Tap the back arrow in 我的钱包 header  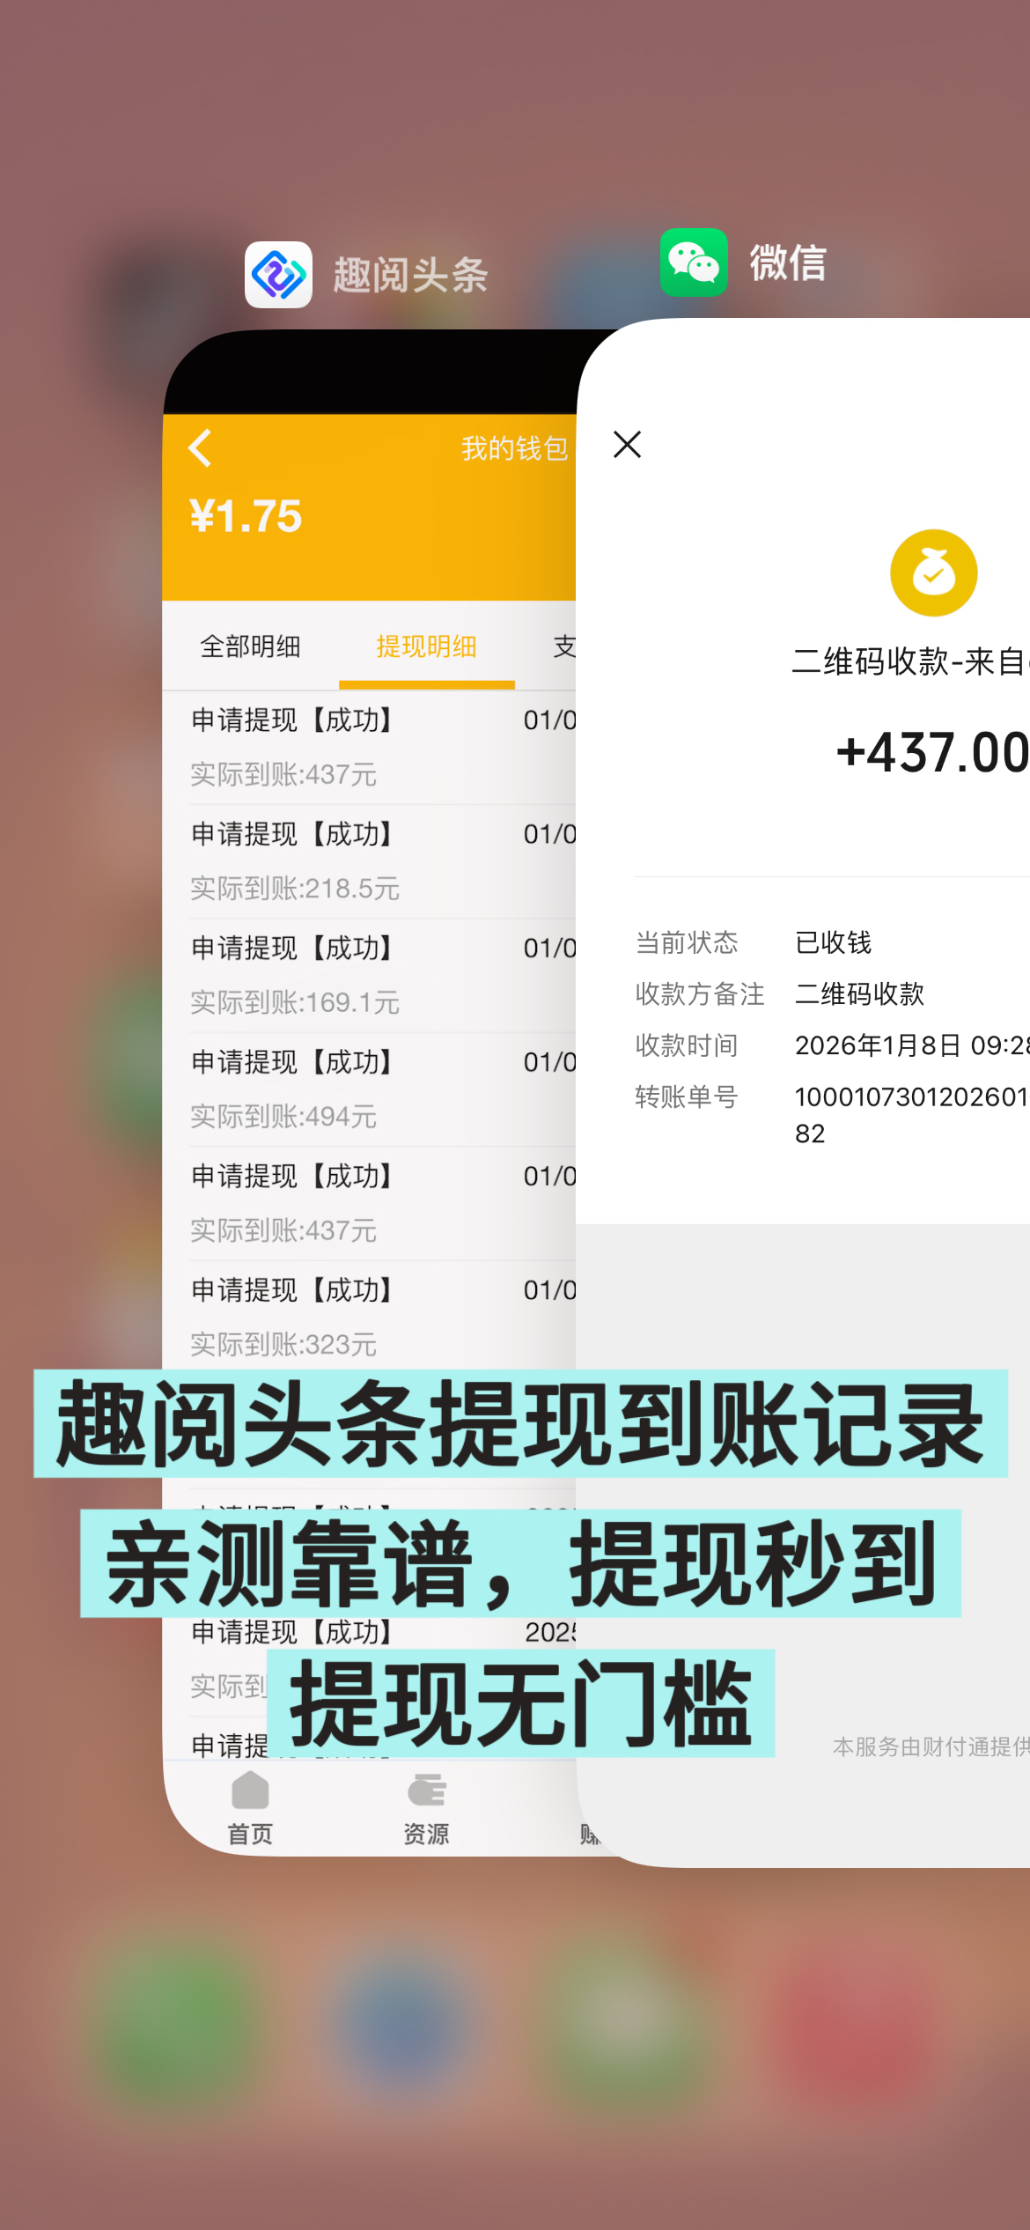(x=201, y=447)
